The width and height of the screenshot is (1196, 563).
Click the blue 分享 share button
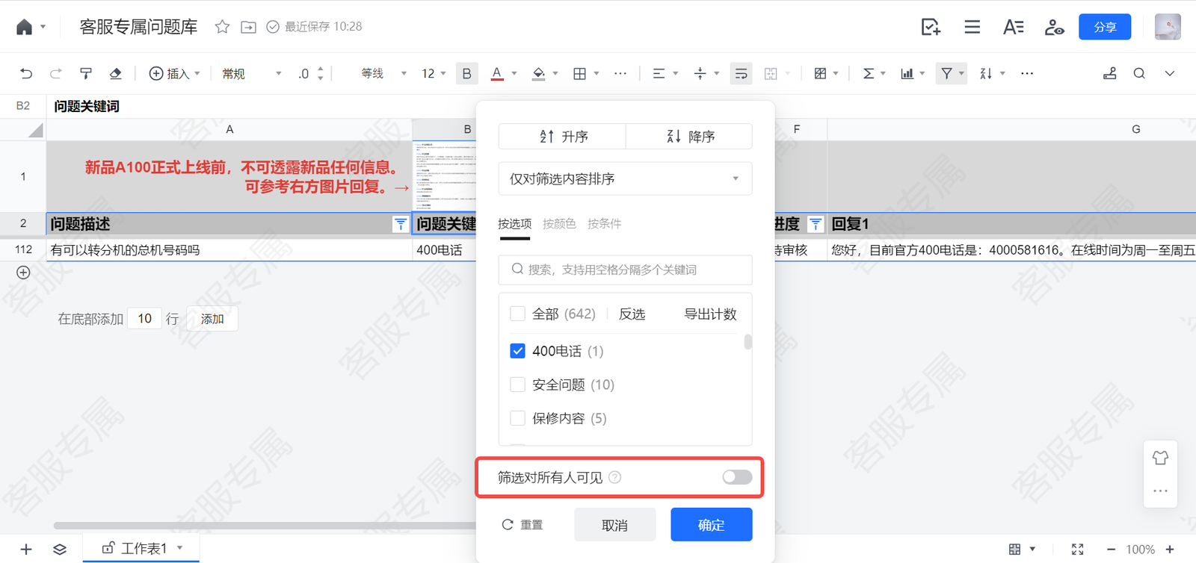(1104, 27)
